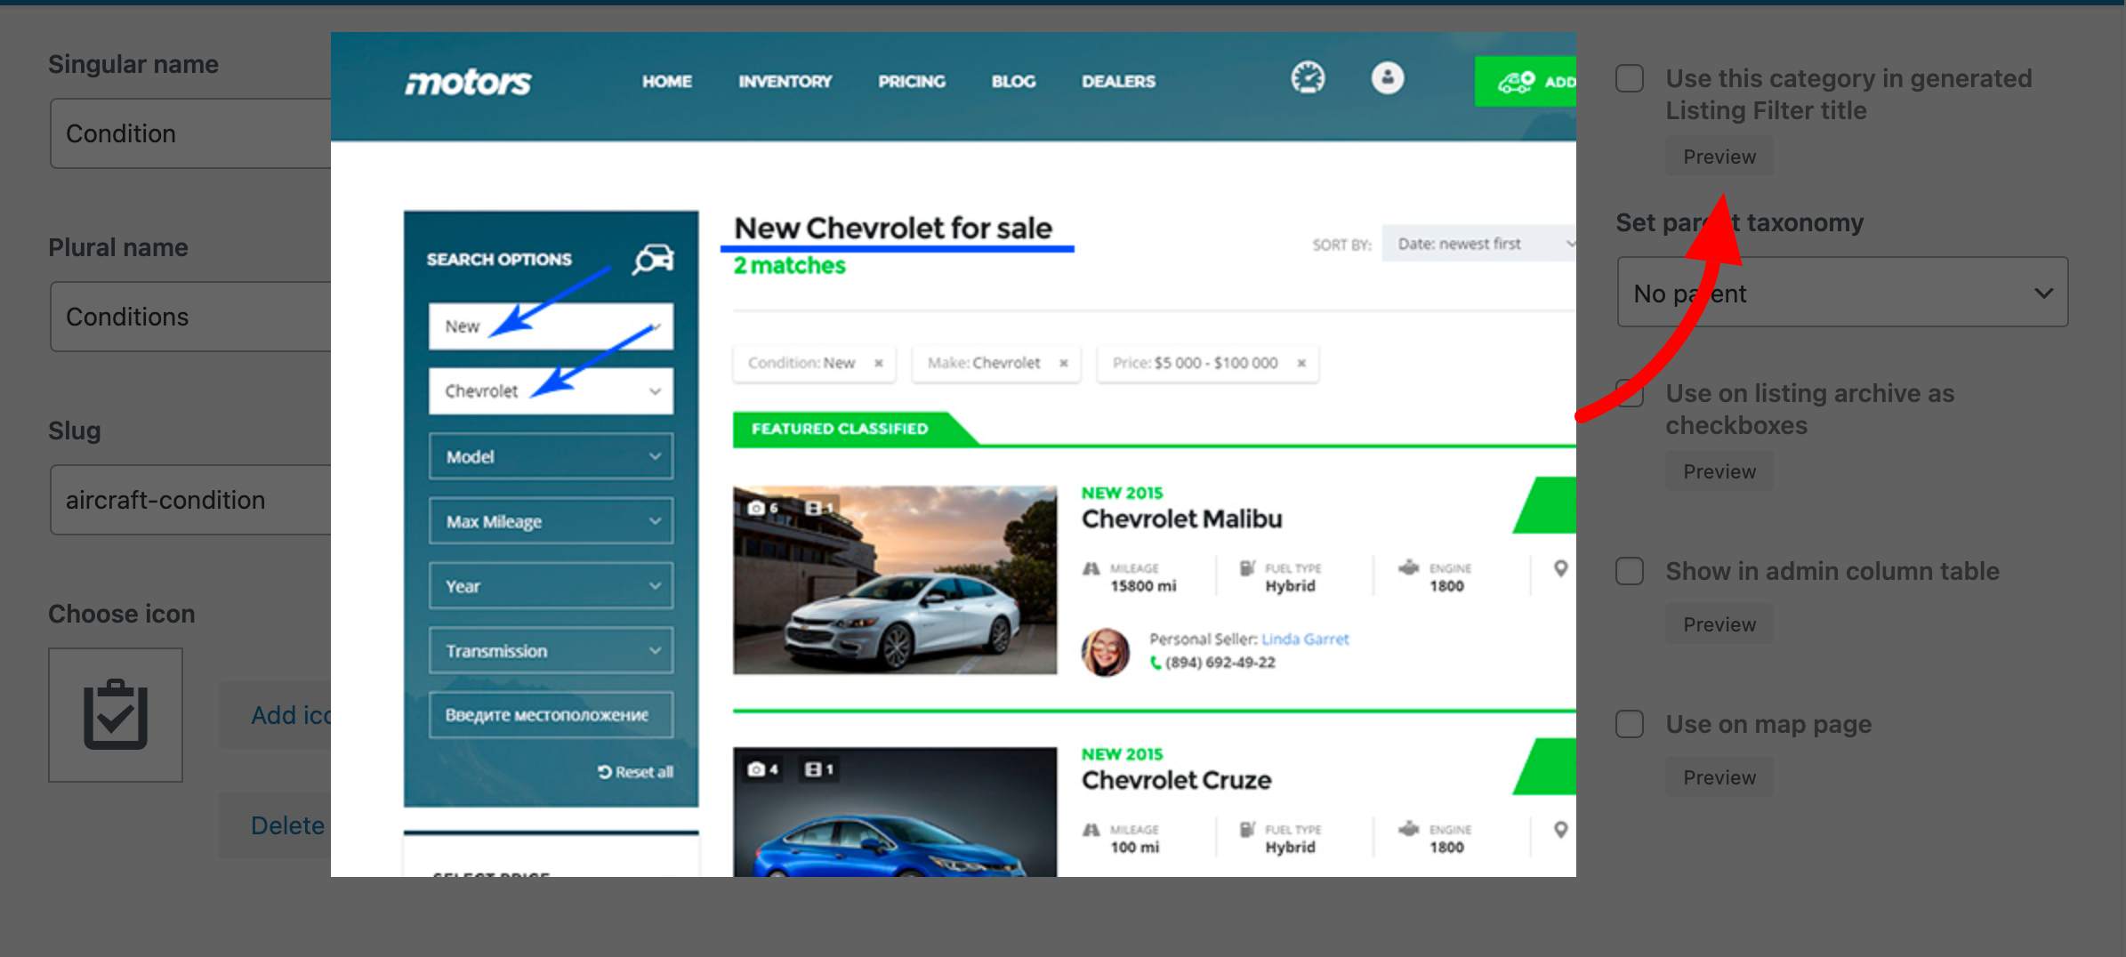Check Show in admin column table
This screenshot has height=957, width=2126.
1629,571
